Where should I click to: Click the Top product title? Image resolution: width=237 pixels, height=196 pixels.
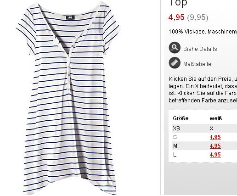pyautogui.click(x=178, y=3)
